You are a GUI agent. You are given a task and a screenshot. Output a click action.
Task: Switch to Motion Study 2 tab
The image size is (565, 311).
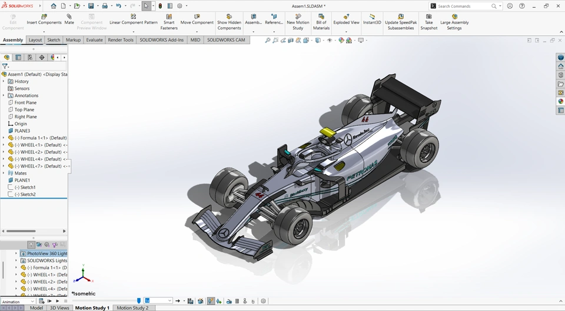pyautogui.click(x=132, y=307)
